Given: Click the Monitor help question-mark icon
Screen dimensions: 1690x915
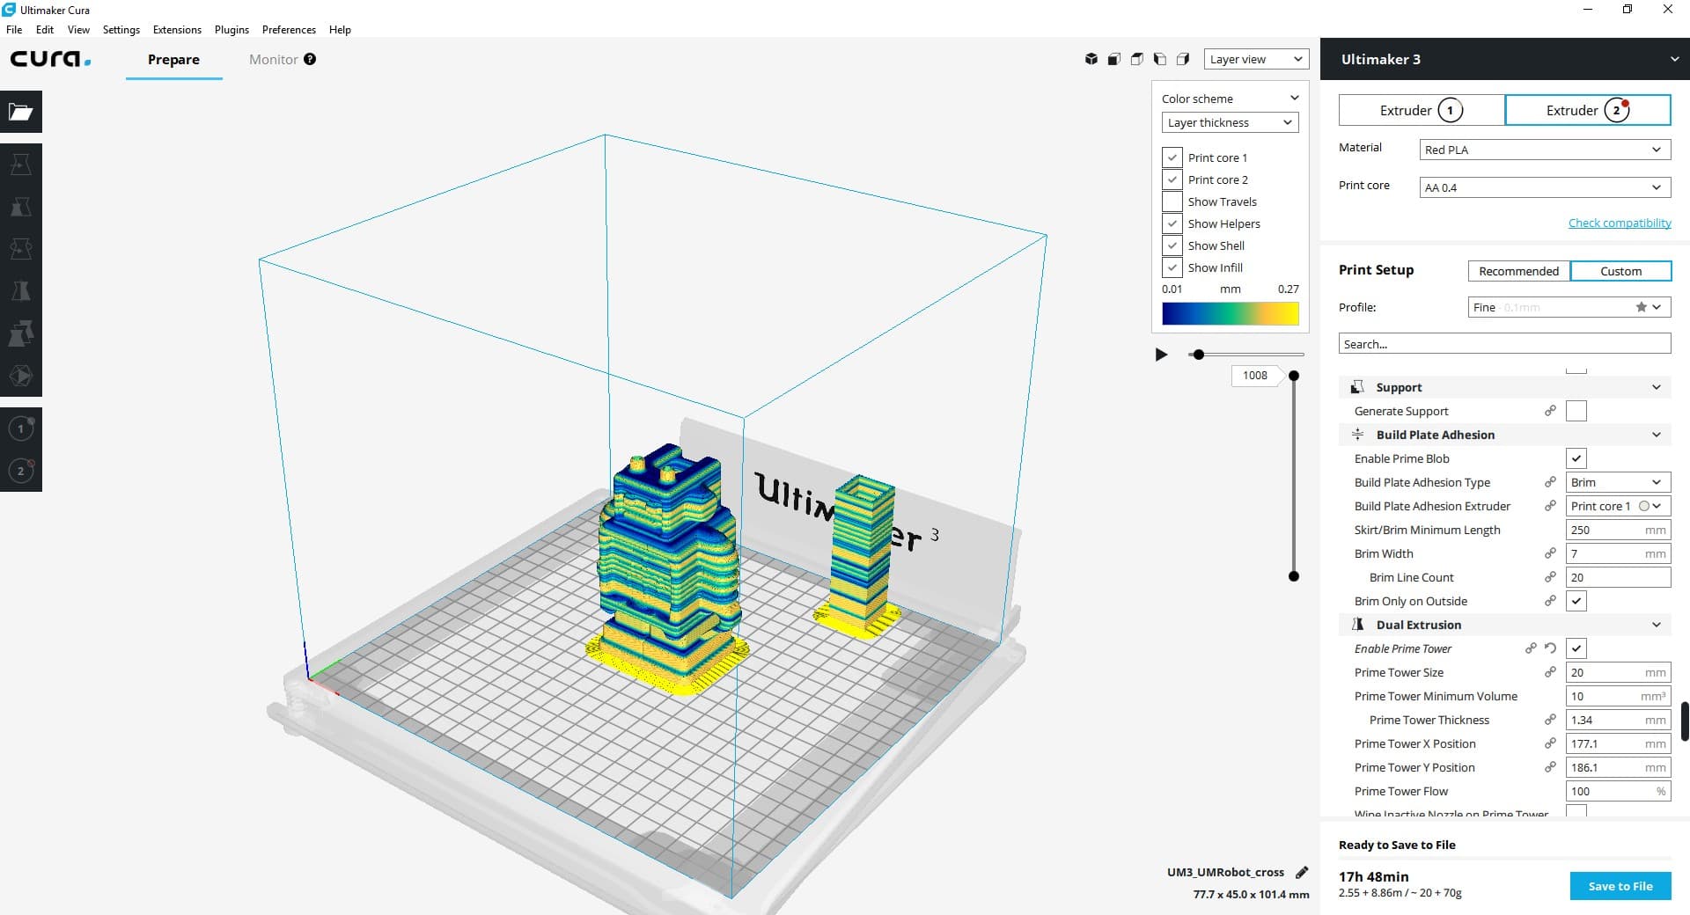Looking at the screenshot, I should [x=310, y=59].
